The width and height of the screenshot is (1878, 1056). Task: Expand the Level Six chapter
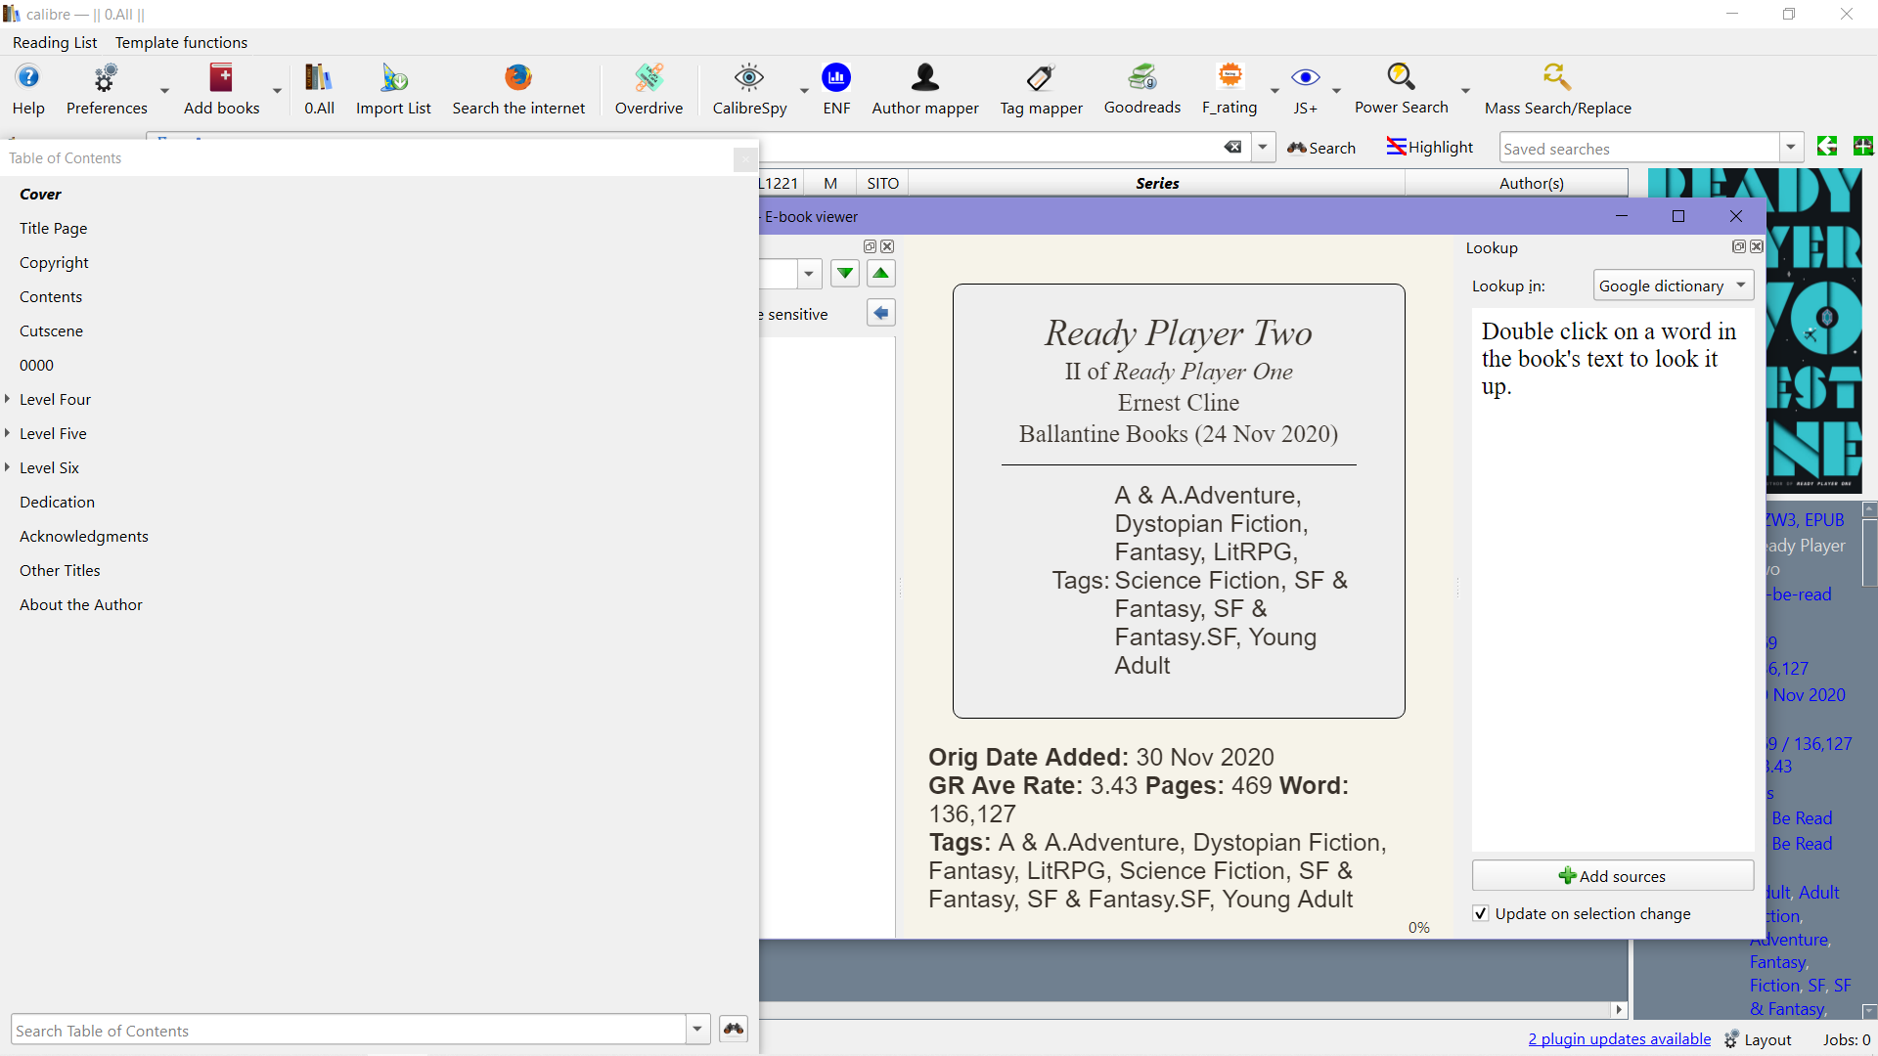(8, 467)
